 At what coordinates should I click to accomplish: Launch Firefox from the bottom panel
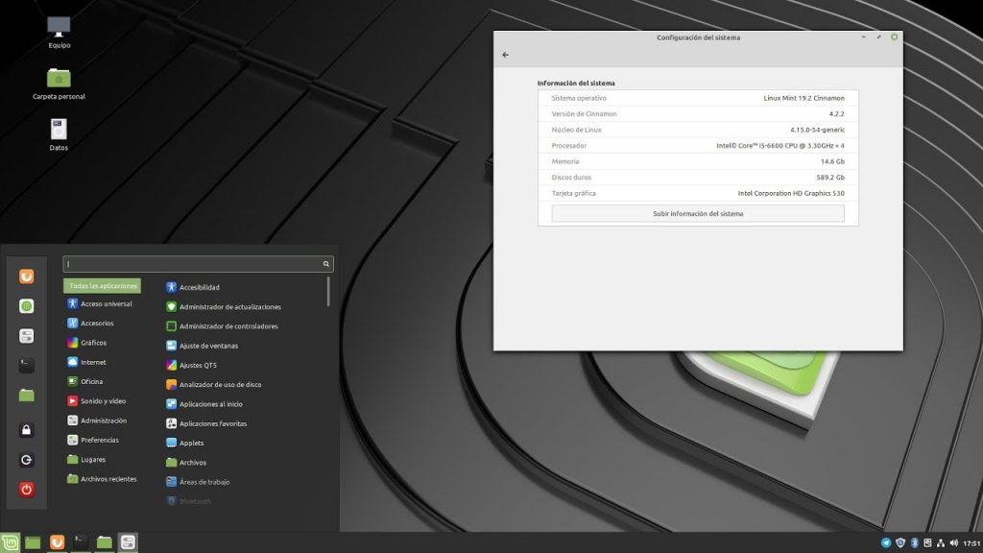click(57, 542)
